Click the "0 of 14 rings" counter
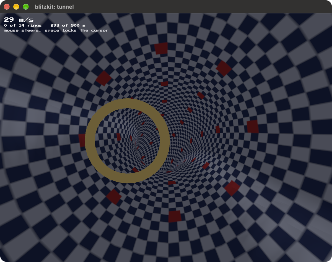 23,25
